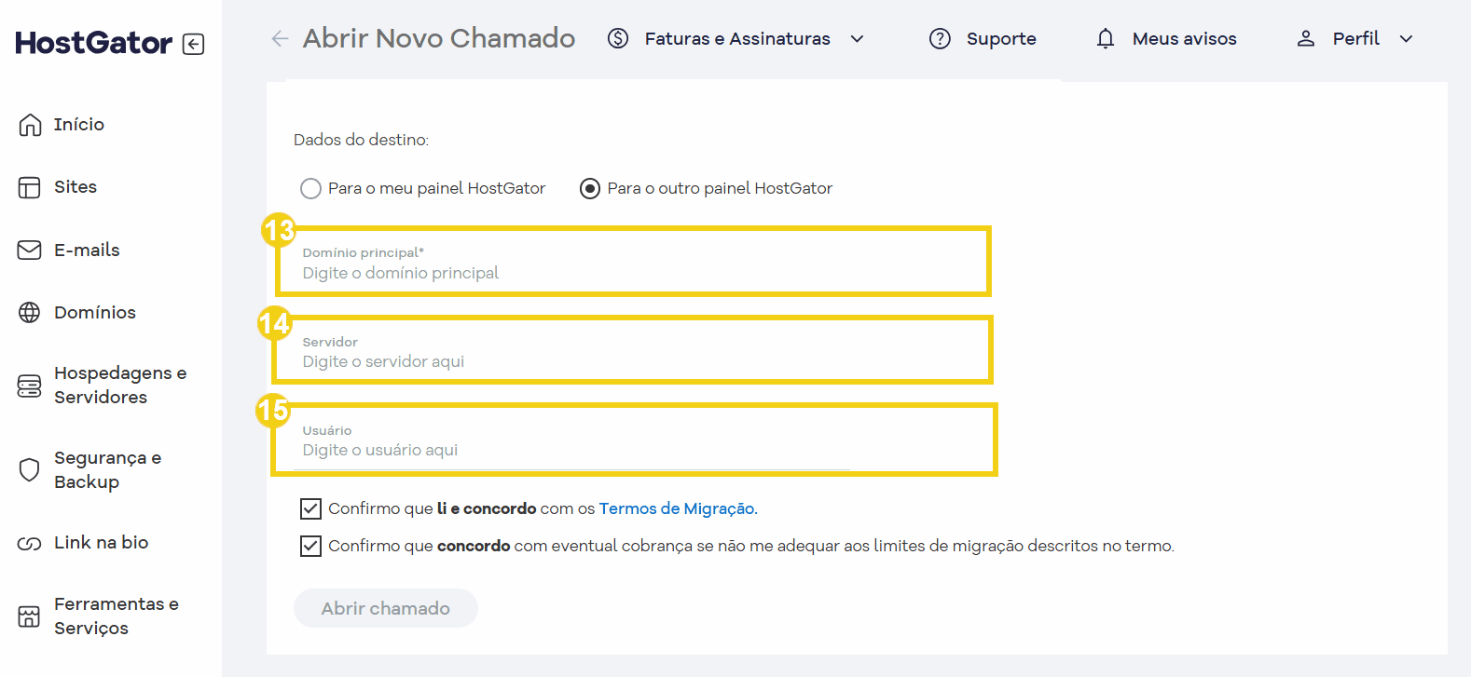Click the Link na bio chain icon
The height and width of the screenshot is (677, 1471).
coord(30,543)
